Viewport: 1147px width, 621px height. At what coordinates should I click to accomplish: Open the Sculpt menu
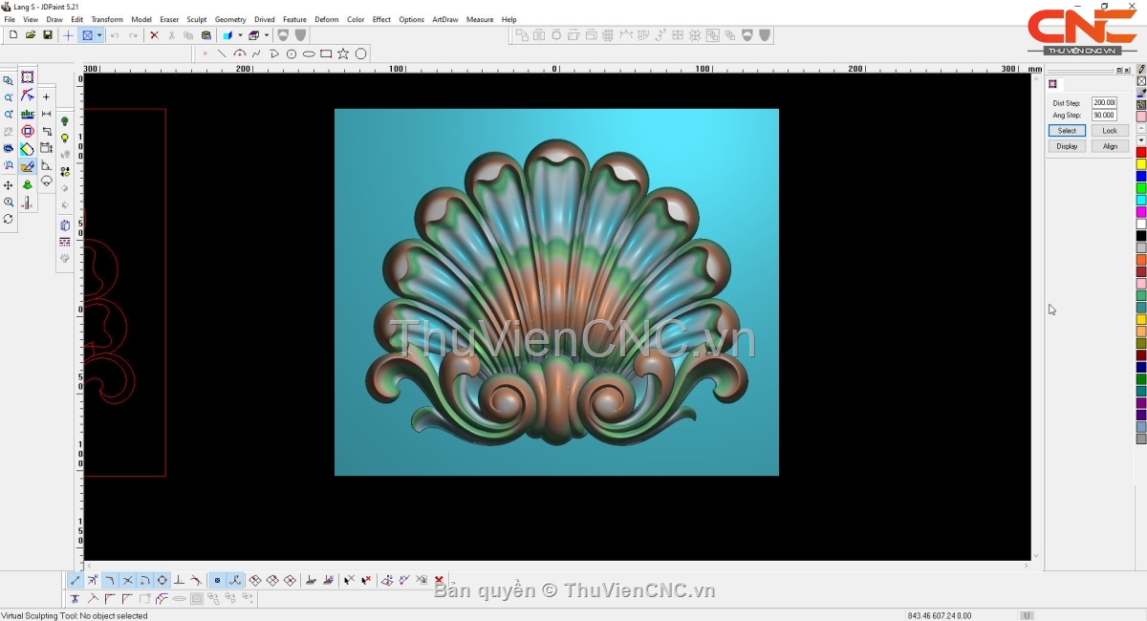196,19
